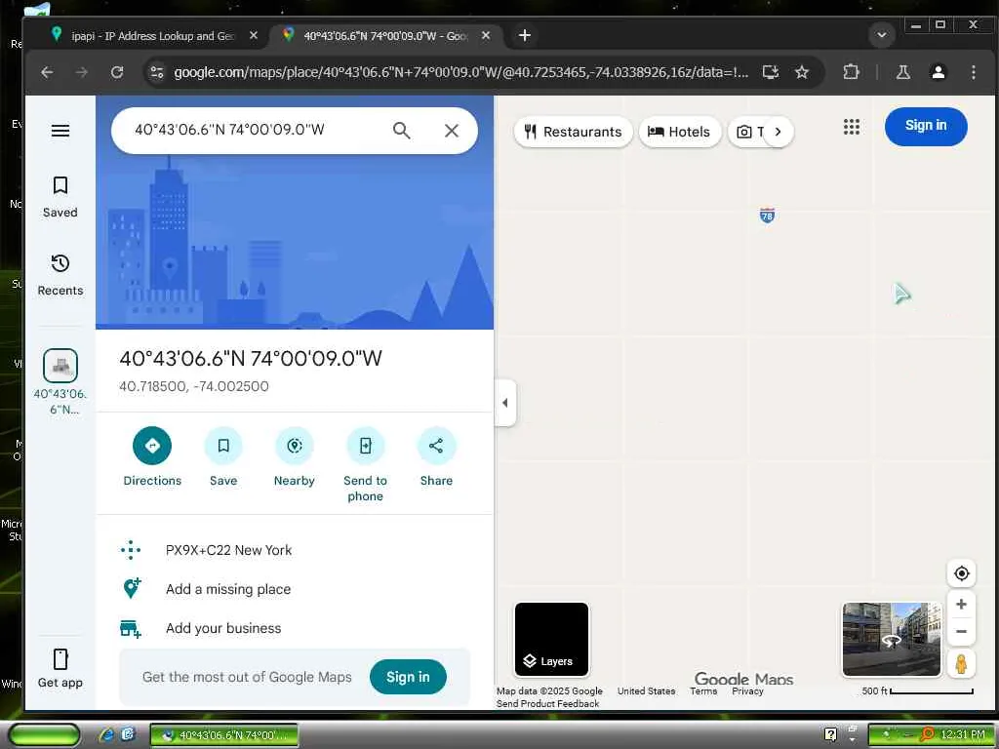Screen dimensions: 999x749
Task: Zoom in on the map
Action: click(961, 604)
